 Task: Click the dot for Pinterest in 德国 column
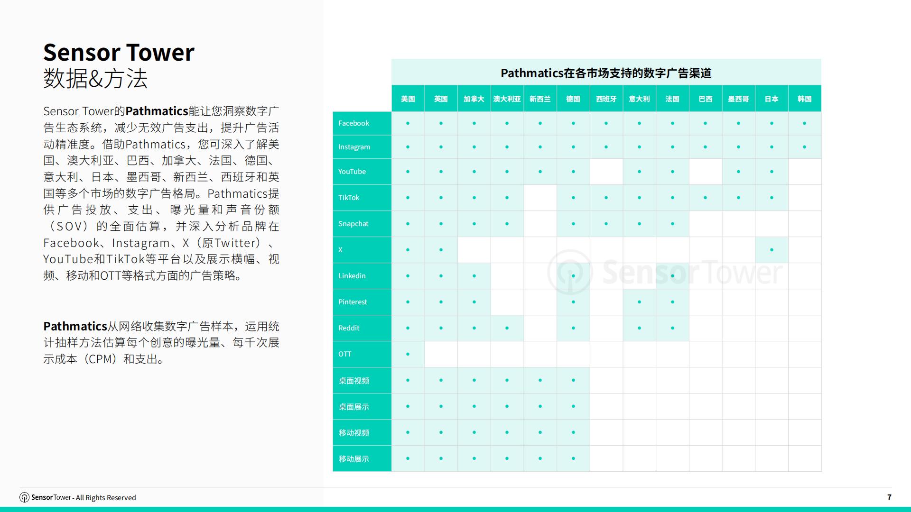coord(573,302)
